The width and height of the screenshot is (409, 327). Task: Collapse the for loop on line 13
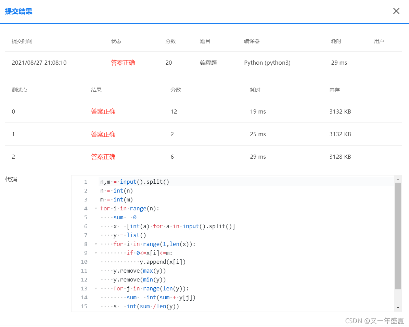click(95, 288)
